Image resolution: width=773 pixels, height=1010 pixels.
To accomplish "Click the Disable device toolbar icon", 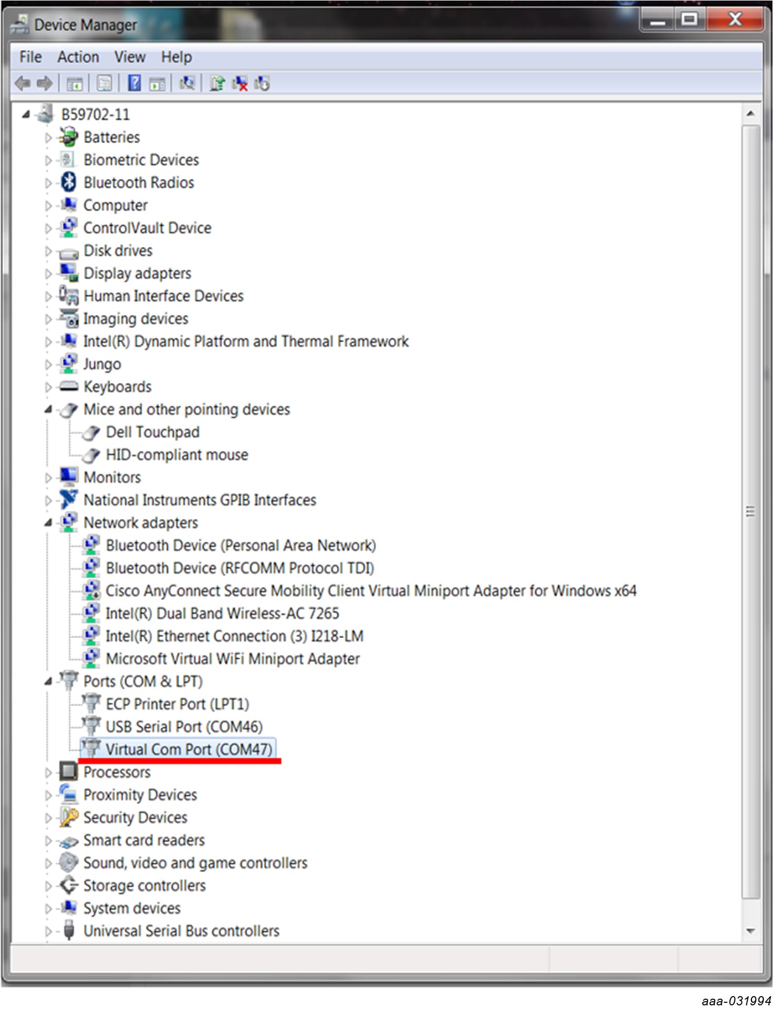I will point(262,83).
